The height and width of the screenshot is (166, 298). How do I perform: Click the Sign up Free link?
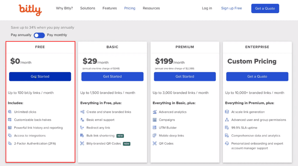click(x=232, y=8)
